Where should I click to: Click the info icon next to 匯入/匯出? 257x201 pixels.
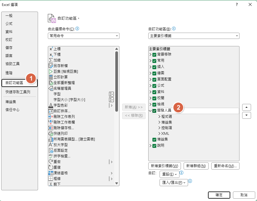click(x=190, y=181)
